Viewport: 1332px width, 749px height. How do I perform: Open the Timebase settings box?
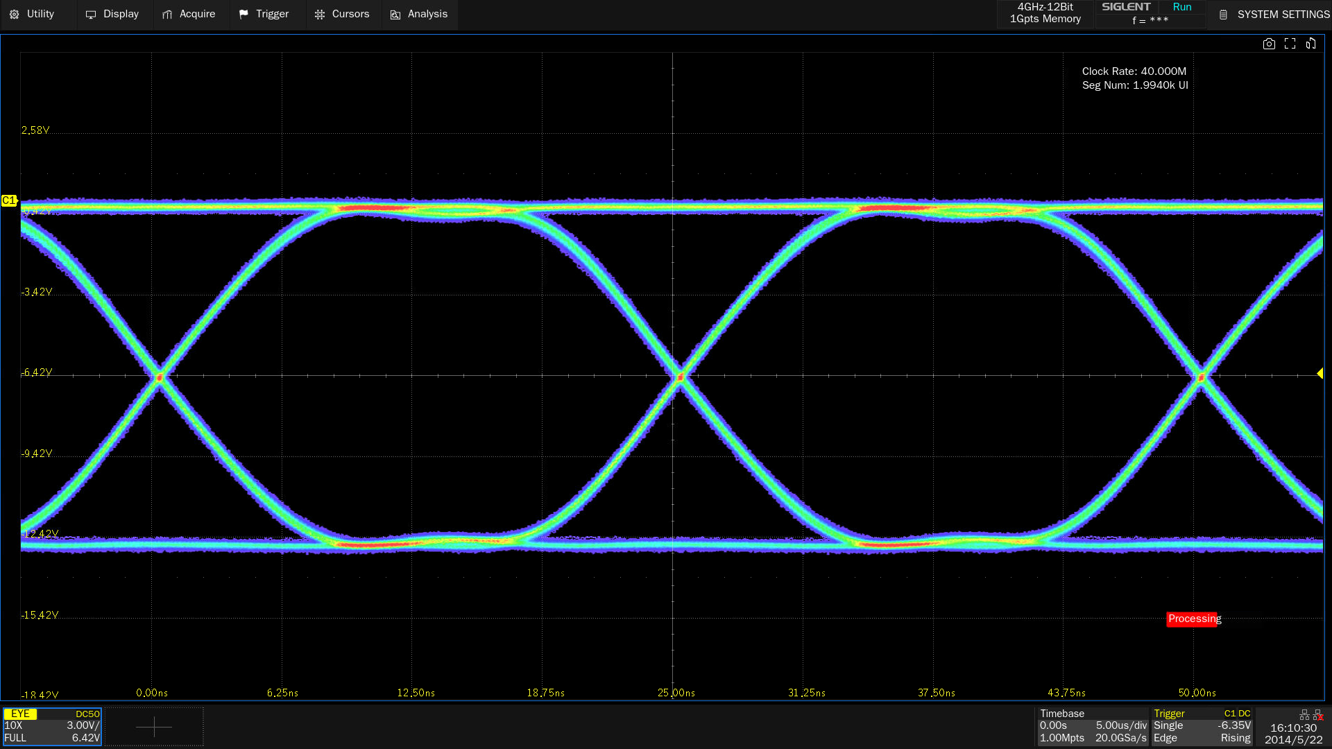pos(1092,726)
